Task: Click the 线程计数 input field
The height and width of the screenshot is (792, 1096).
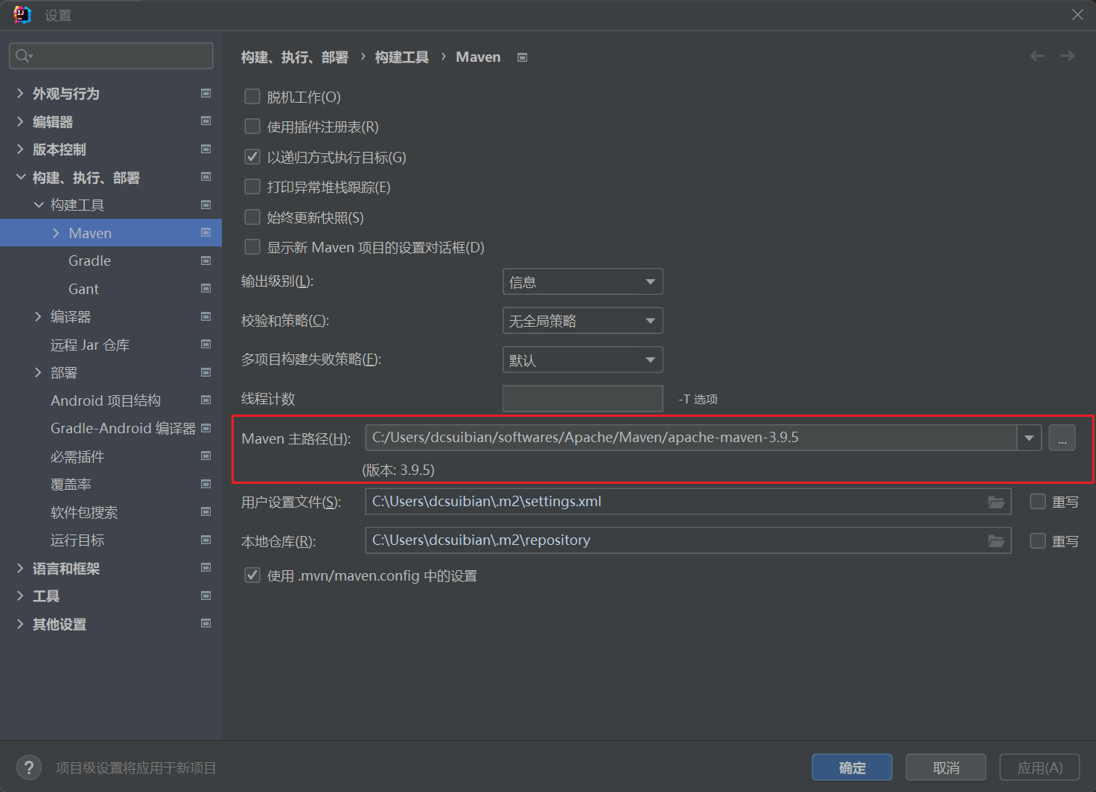Action: pos(583,399)
